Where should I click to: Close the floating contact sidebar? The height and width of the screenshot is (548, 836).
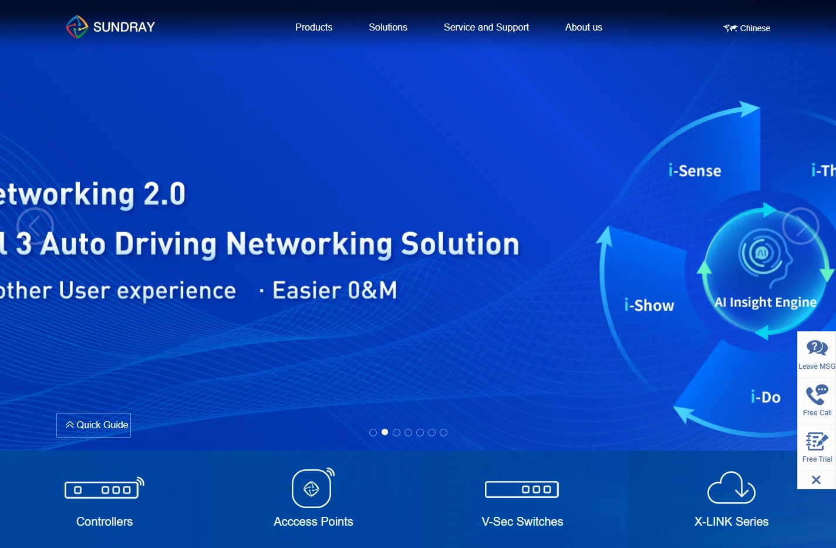point(816,480)
